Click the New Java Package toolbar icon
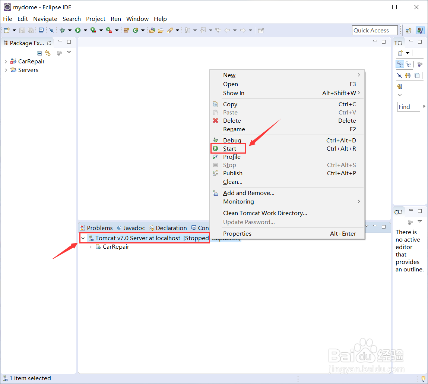 pyautogui.click(x=126, y=30)
